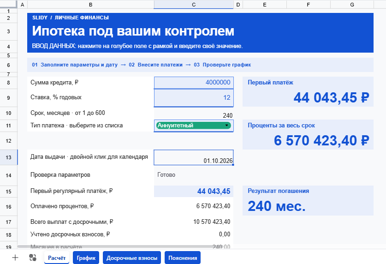Click the card heading 'Проценты за весь срок'
Image resolution: width=386 pixels, height=264 pixels.
[x=281, y=126]
